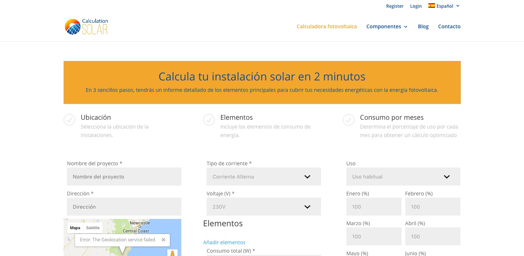Click the Register link

(x=395, y=6)
